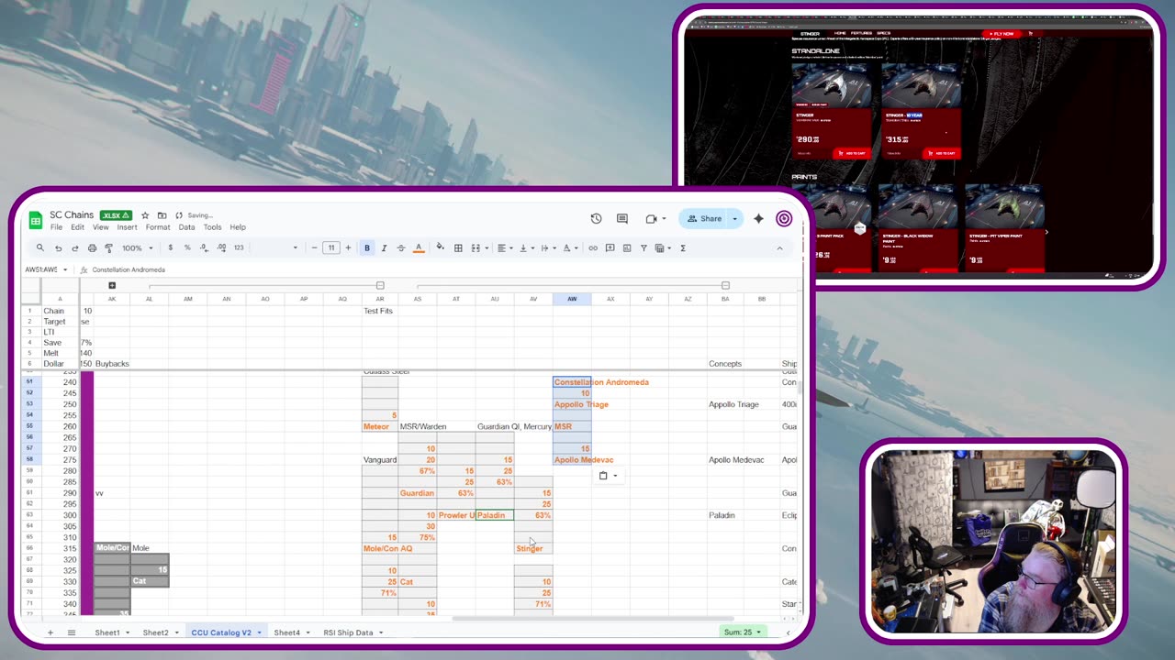
Task: Start a meeting with the camera icon
Action: point(651,218)
